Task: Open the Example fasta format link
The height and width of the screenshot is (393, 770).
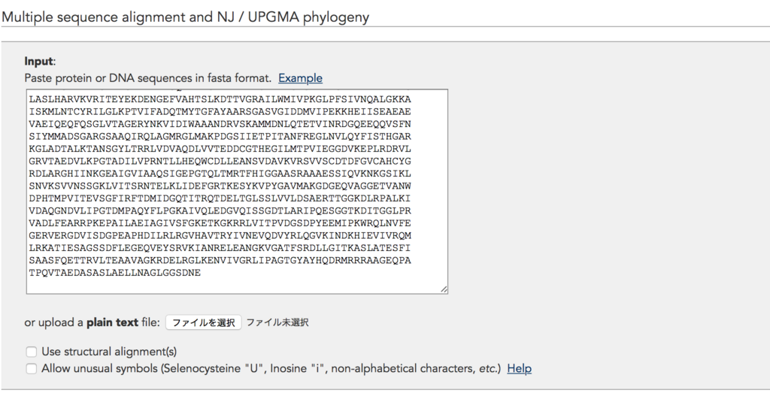Action: click(300, 78)
